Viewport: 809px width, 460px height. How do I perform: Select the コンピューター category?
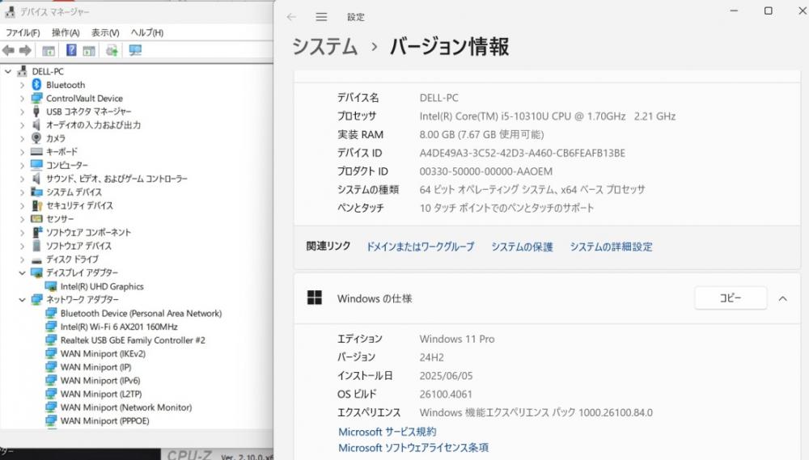point(66,165)
